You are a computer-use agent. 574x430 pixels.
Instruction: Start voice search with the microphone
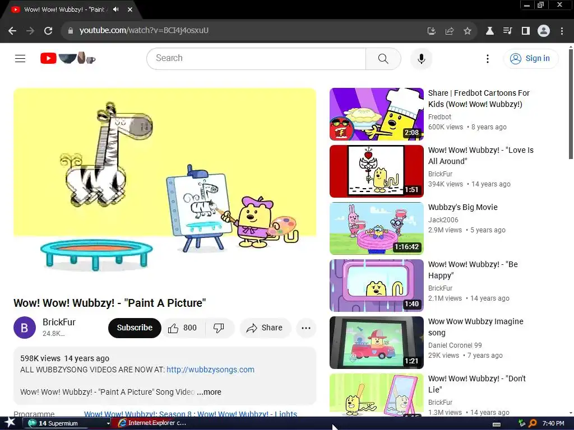(422, 58)
